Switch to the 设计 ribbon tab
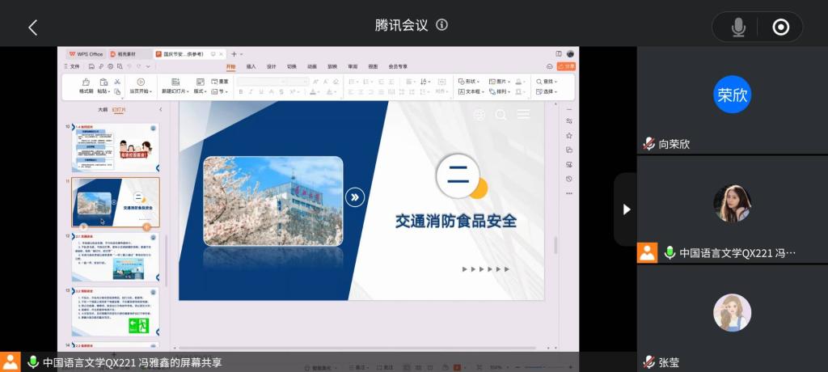828x372 pixels. 271,66
